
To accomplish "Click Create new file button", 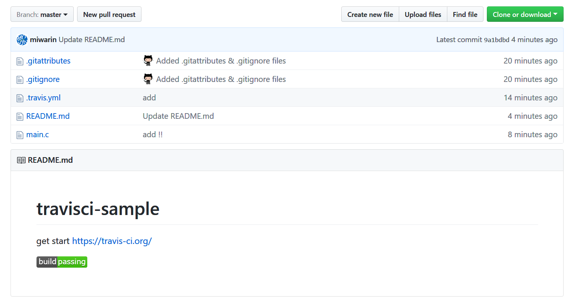I will pyautogui.click(x=370, y=14).
